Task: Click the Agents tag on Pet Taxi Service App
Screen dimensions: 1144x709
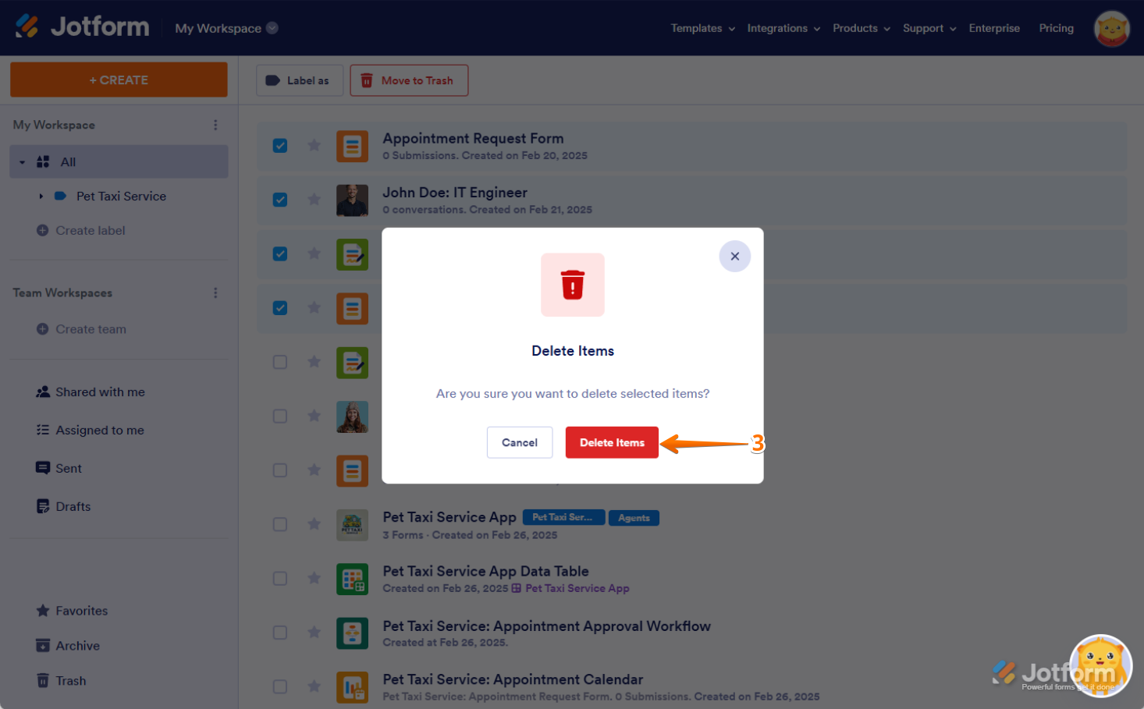Action: tap(634, 518)
